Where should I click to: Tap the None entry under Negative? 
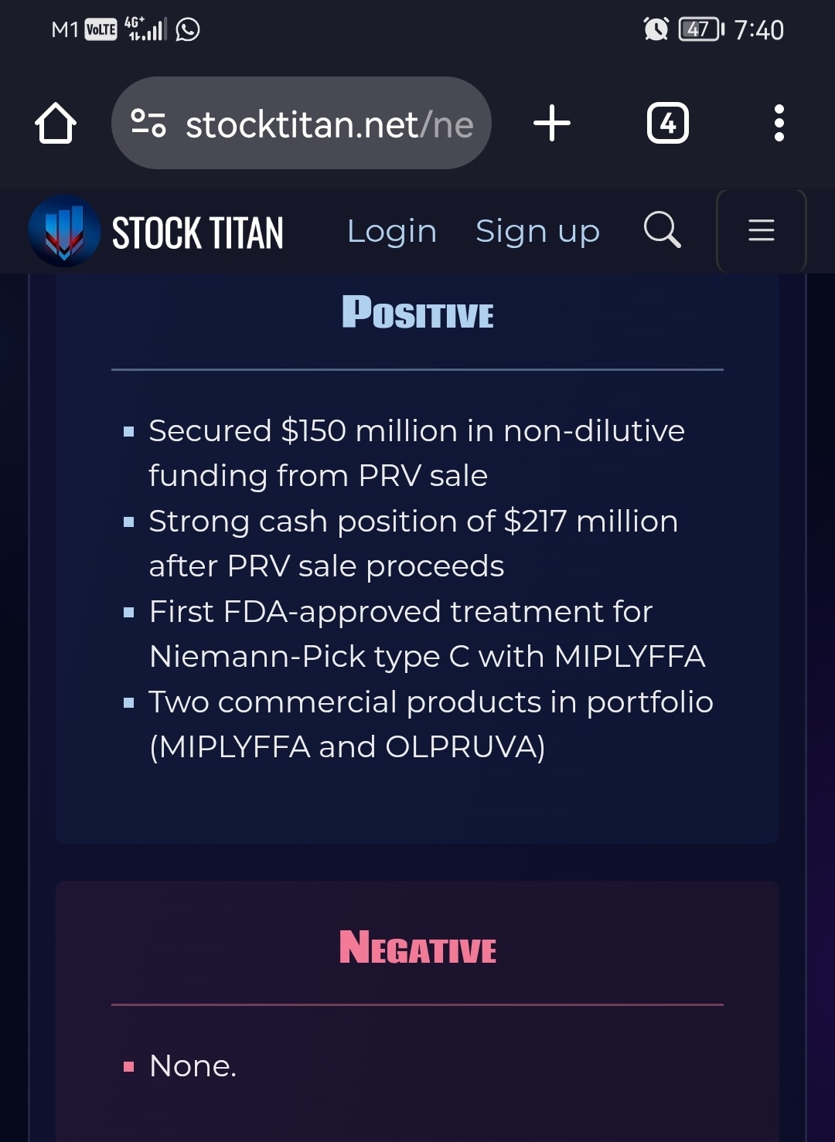193,1066
